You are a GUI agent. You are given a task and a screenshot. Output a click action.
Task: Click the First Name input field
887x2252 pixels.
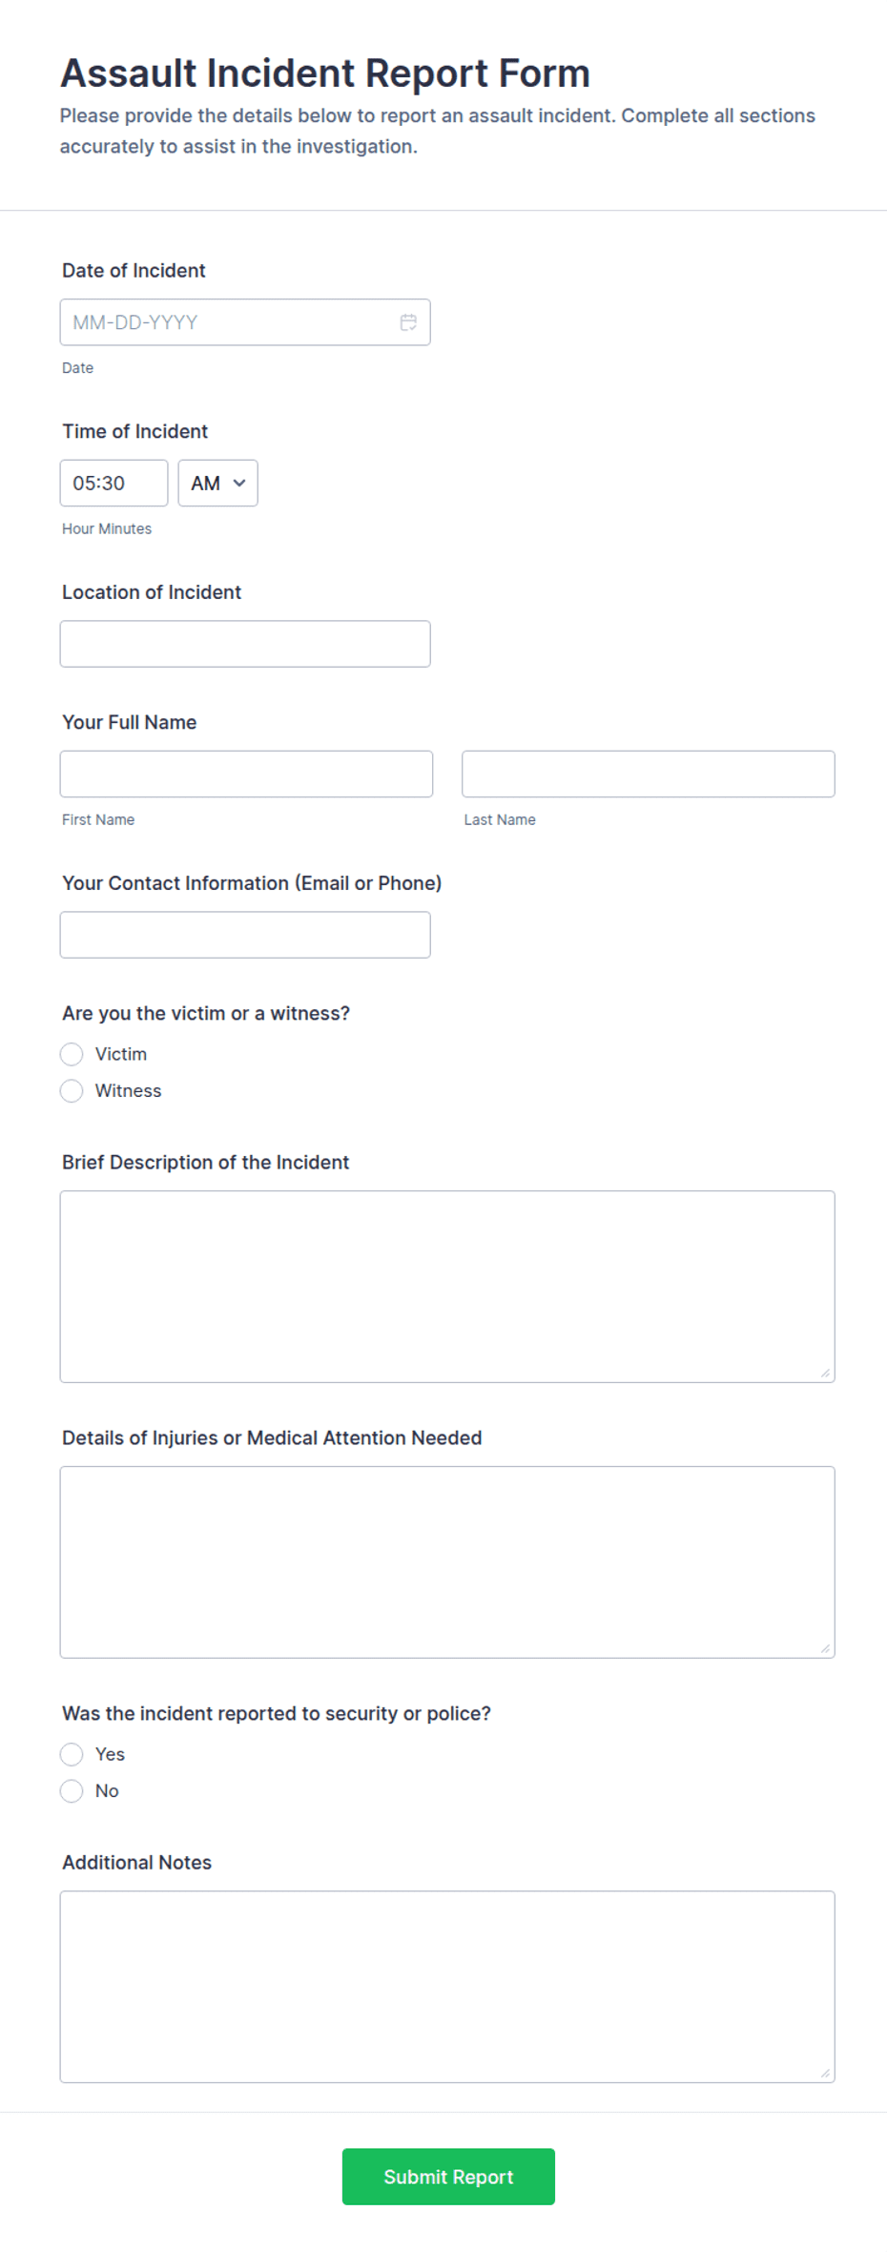click(x=245, y=774)
